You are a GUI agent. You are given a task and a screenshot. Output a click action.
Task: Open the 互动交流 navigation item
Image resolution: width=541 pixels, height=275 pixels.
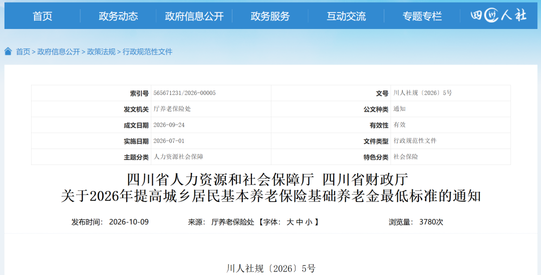[x=346, y=16]
